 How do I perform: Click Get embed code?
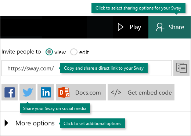[141, 92]
